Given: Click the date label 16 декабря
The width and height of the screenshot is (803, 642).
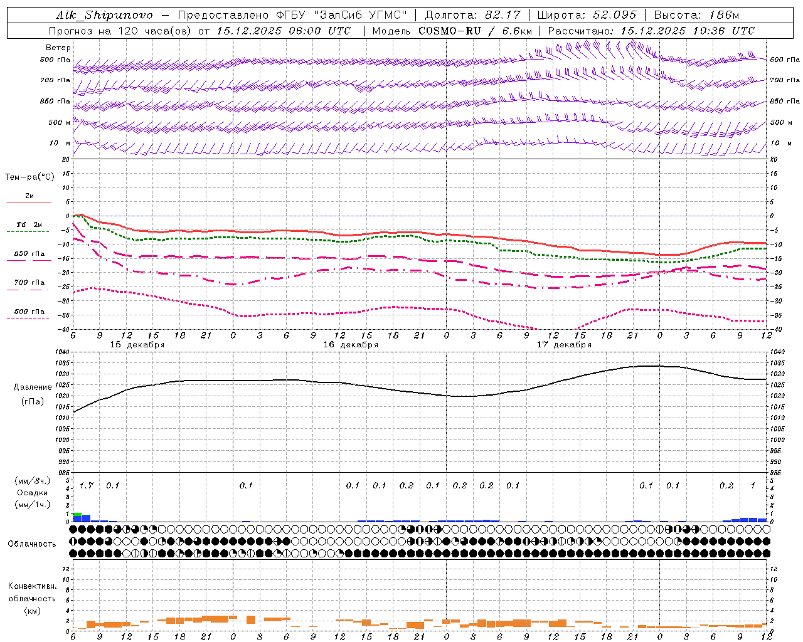Looking at the screenshot, I should [x=351, y=345].
